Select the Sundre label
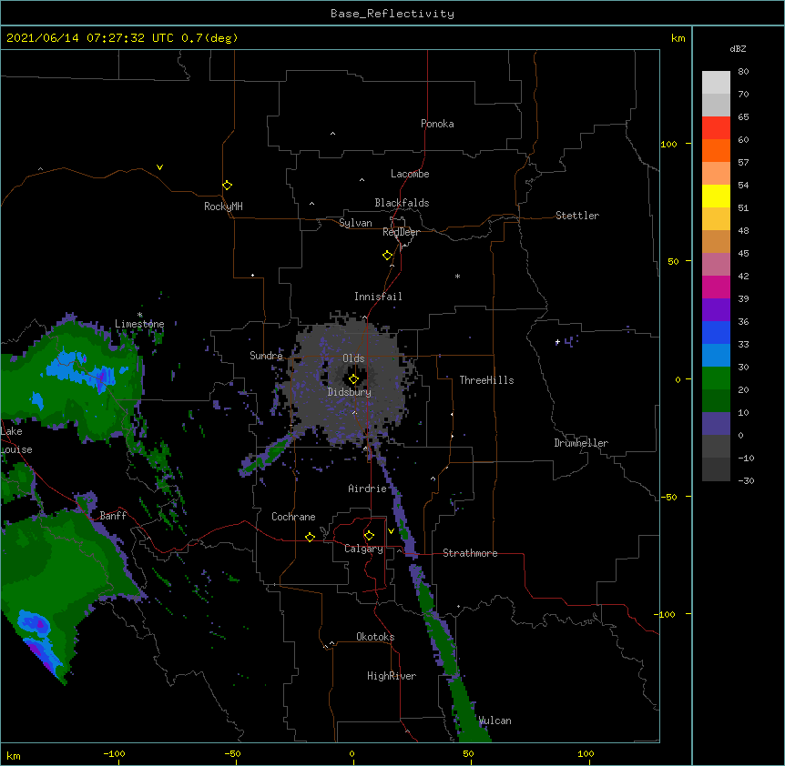The height and width of the screenshot is (766, 785). pyautogui.click(x=266, y=356)
